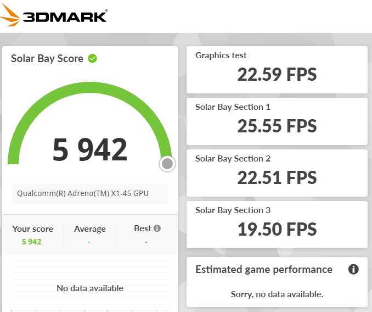Screen dimensions: 372x312
Task: Click the 22.59 FPS value
Action: tap(277, 74)
